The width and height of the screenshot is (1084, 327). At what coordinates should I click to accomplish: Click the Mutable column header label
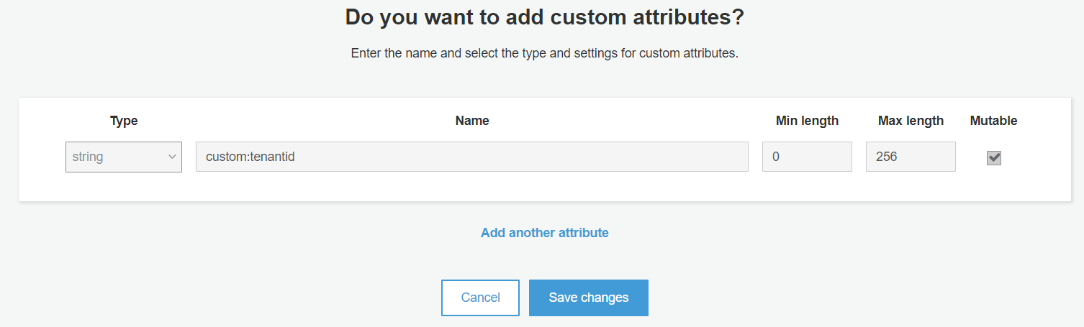993,121
